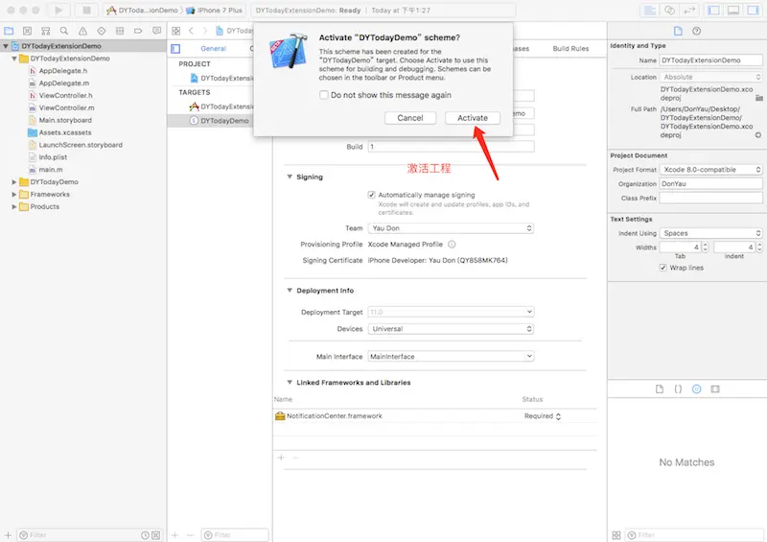This screenshot has height=542, width=767.
Task: Open the Main Interface combo box
Action: click(451, 357)
